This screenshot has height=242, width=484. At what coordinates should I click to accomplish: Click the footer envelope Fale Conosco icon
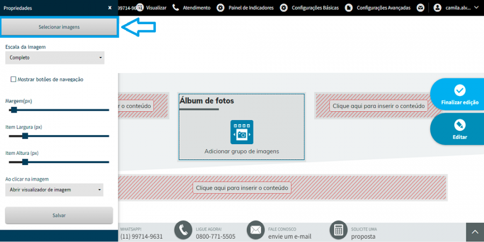[x=255, y=230]
